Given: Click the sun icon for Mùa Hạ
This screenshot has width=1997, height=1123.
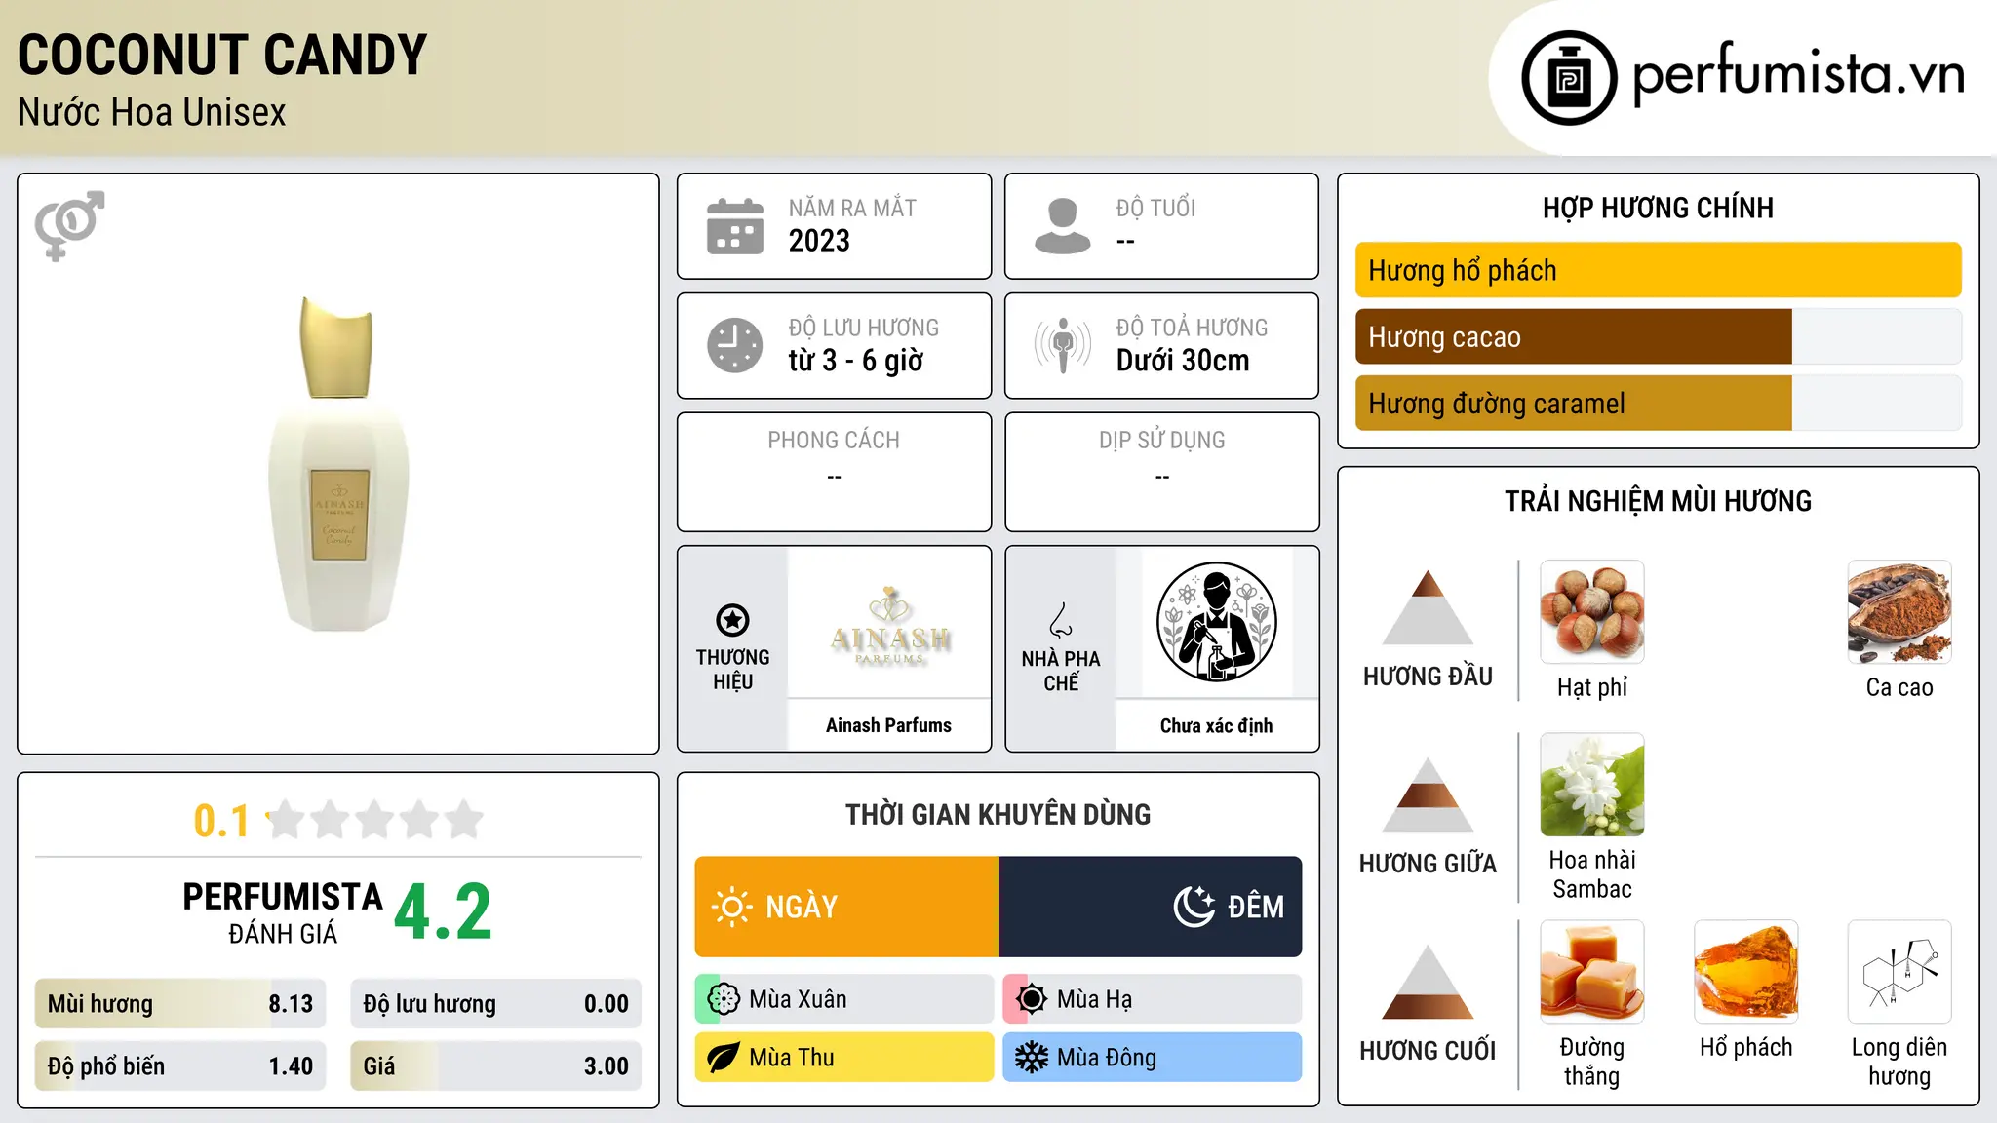Looking at the screenshot, I should (1032, 999).
